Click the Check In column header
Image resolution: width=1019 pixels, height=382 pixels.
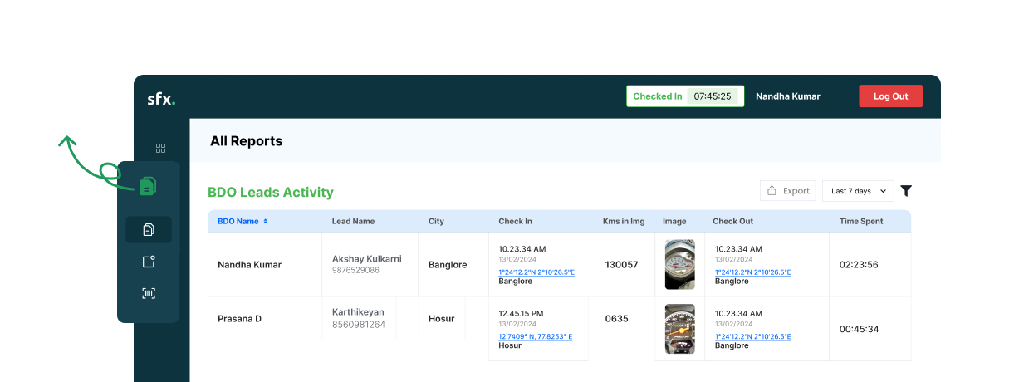[x=516, y=222]
